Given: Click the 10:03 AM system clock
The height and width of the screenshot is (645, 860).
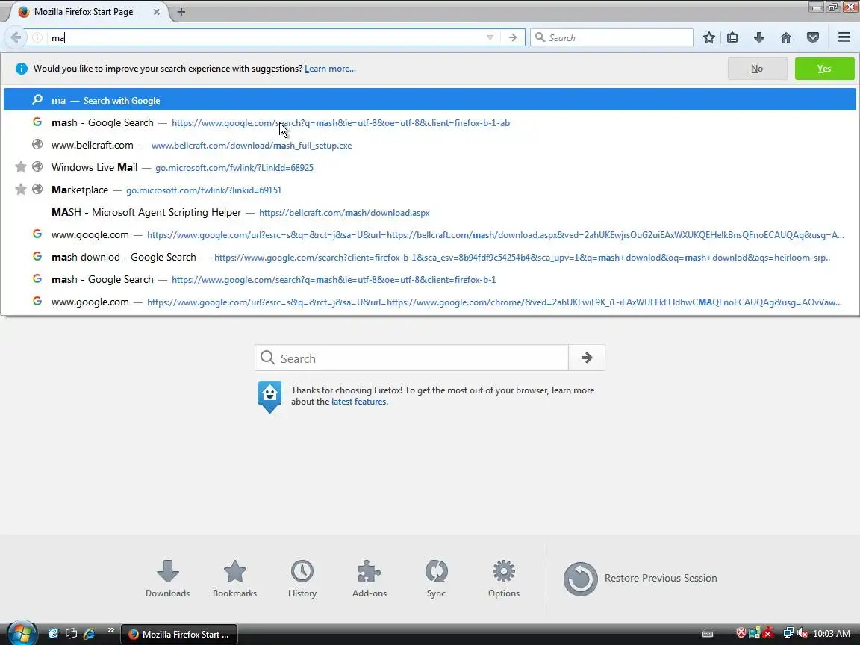Looking at the screenshot, I should [832, 634].
